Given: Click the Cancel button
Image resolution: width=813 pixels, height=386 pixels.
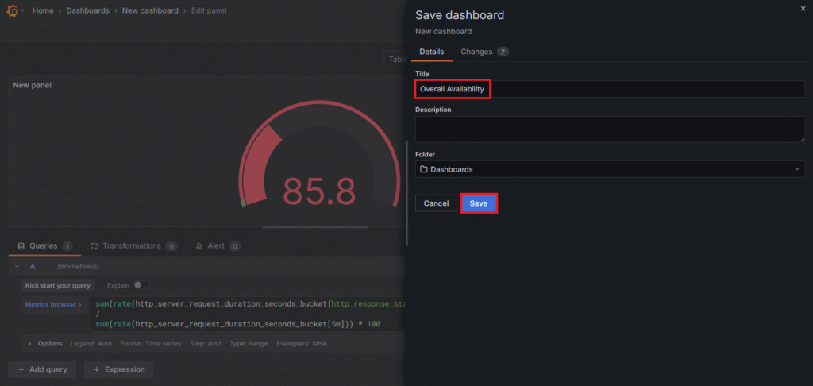Looking at the screenshot, I should [436, 203].
